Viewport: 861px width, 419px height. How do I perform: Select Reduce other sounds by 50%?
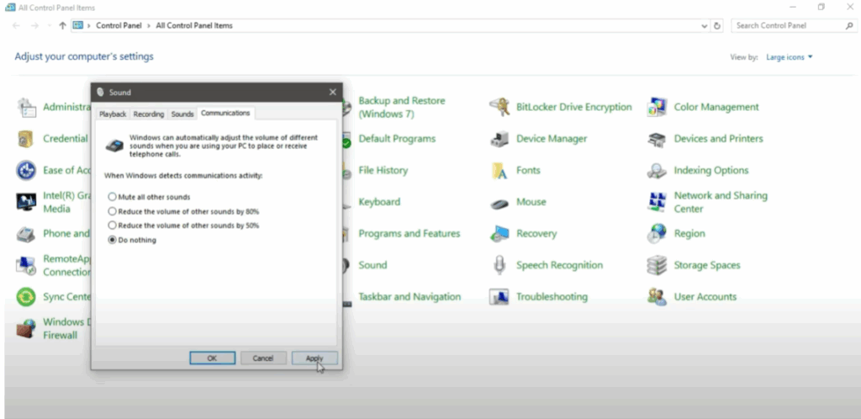click(113, 225)
